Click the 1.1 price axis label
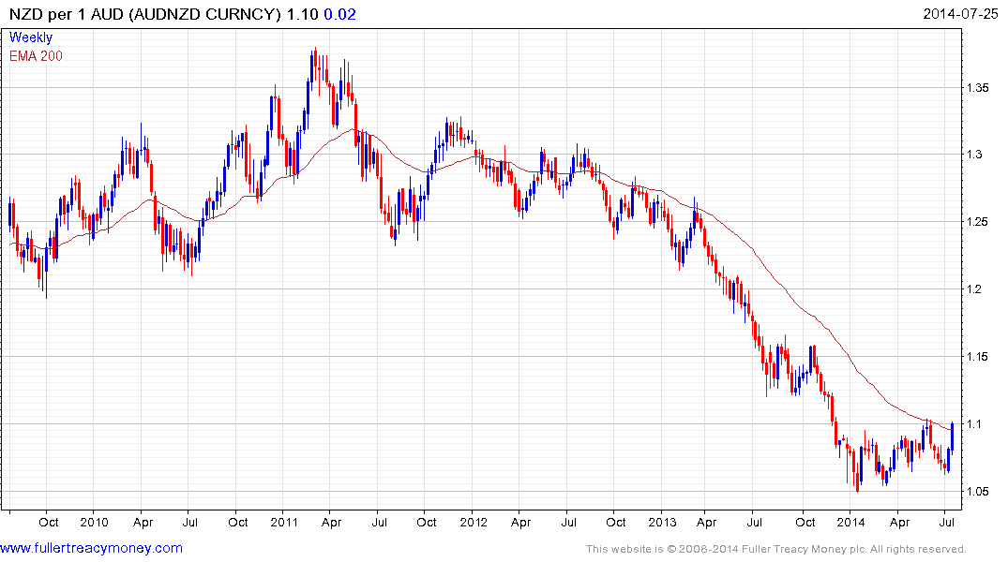 click(974, 424)
